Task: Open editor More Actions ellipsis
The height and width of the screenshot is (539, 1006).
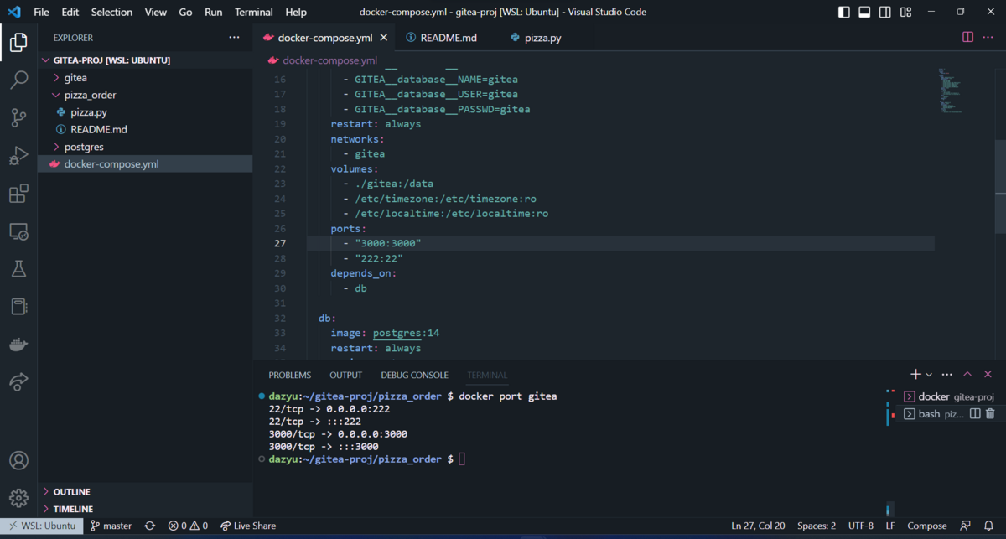Action: tap(989, 38)
